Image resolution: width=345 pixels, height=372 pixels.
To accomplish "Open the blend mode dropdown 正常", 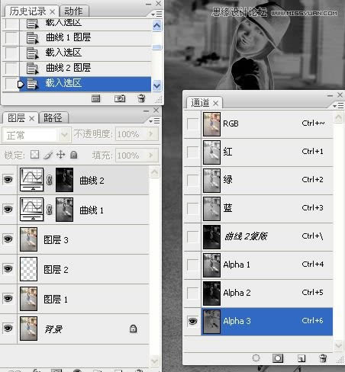I will click(37, 135).
